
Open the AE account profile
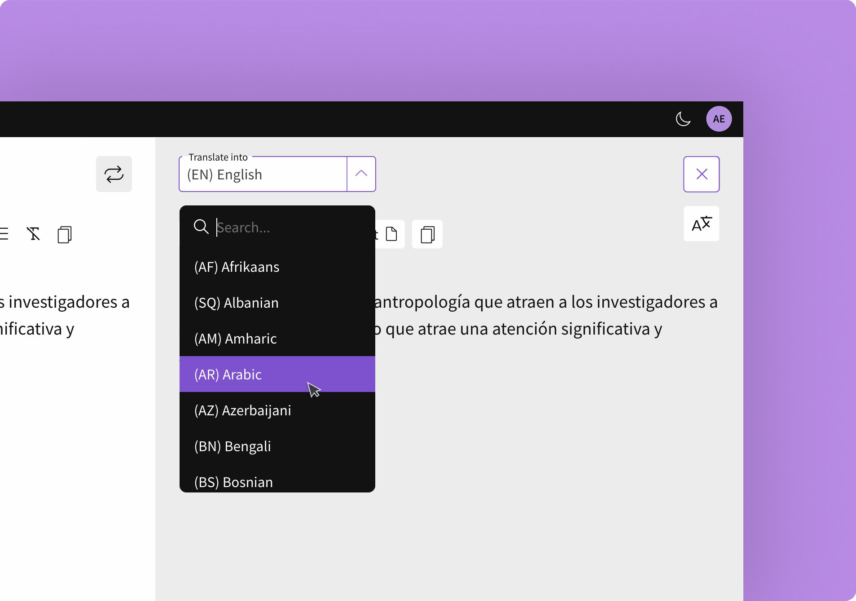point(718,118)
